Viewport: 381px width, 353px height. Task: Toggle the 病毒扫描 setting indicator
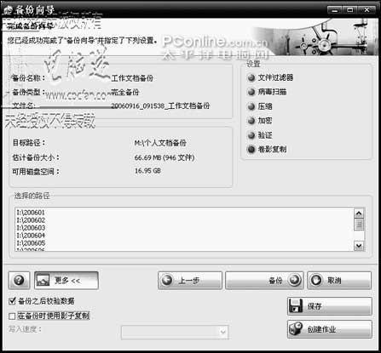pos(251,92)
